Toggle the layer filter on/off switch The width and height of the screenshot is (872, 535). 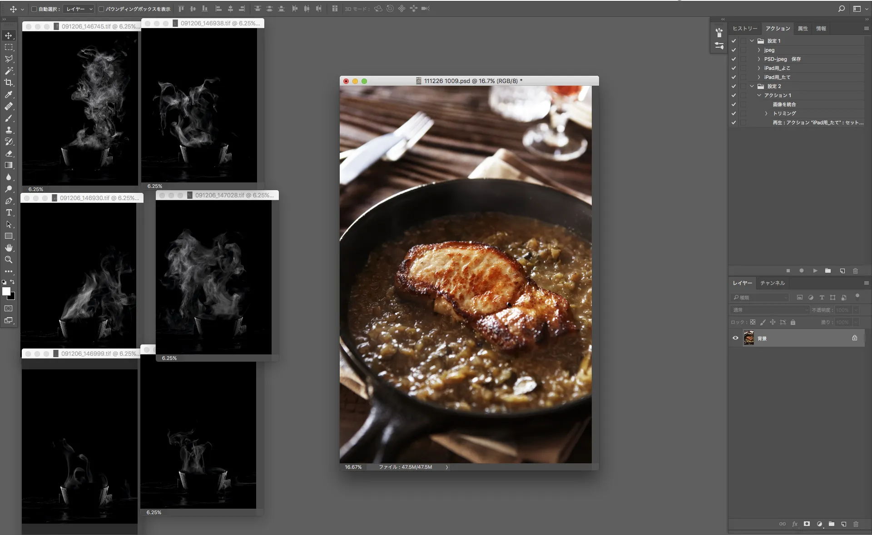[857, 296]
